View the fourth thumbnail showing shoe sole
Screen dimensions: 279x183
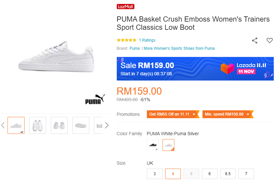(81, 125)
